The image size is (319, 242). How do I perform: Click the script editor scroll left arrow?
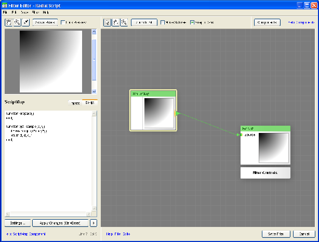coord(7,214)
